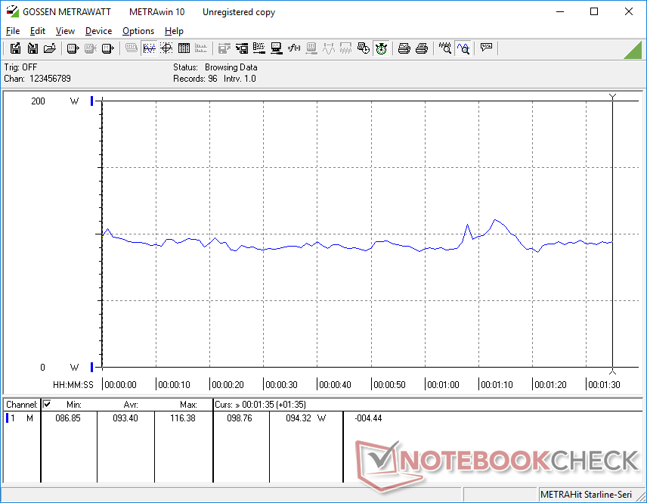Click the Trig: OFF status text
Image resolution: width=647 pixels, height=503 pixels.
click(x=20, y=67)
